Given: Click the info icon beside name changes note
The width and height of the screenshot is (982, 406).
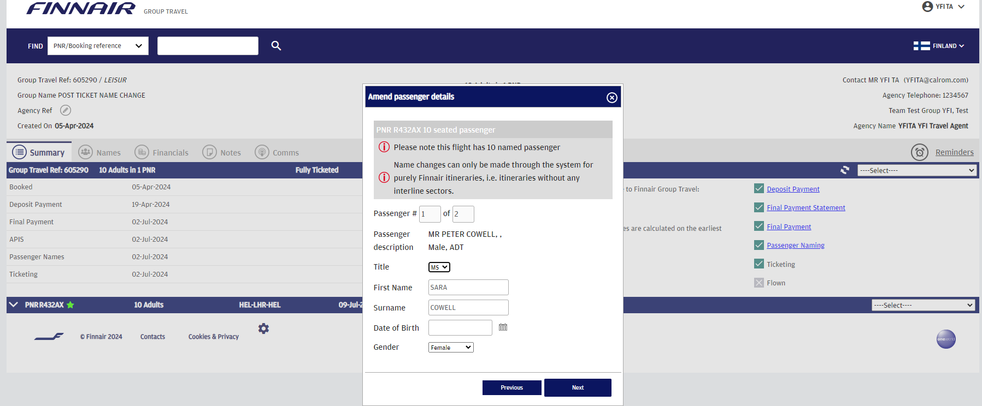Looking at the screenshot, I should (x=384, y=177).
